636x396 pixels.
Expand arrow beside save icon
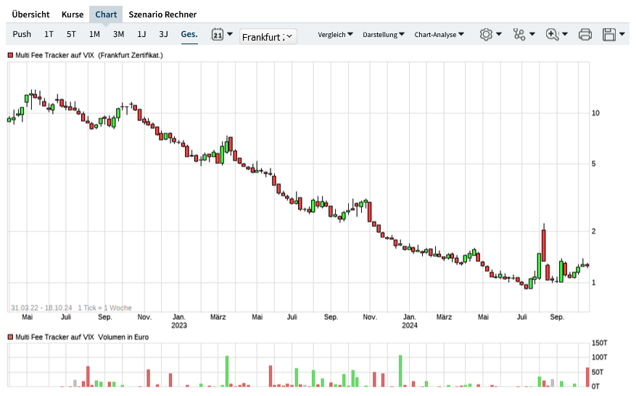pyautogui.click(x=621, y=34)
